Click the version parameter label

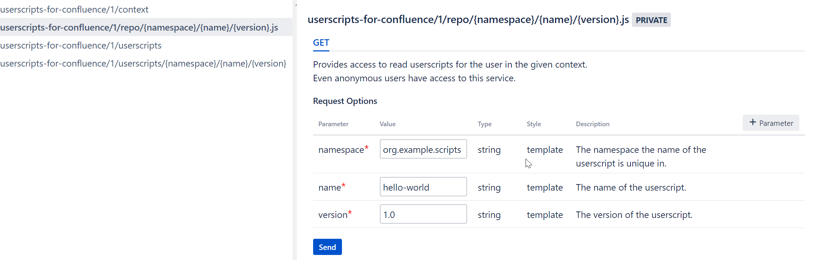click(x=335, y=214)
